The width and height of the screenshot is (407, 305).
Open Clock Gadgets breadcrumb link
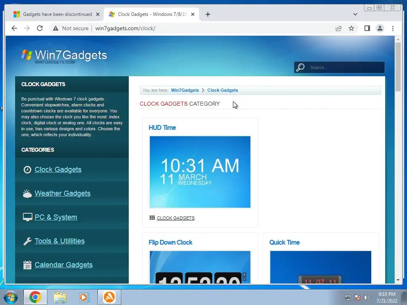(x=223, y=90)
